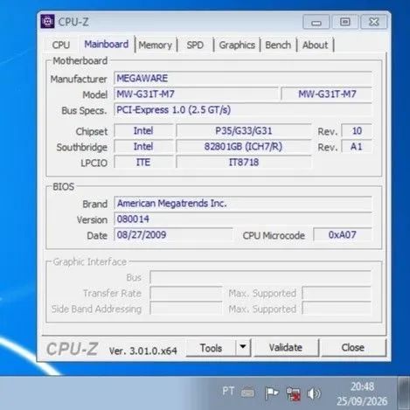Click the right MW-G31T-M7 model field
Viewport: 410px width, 410px height.
(x=327, y=94)
